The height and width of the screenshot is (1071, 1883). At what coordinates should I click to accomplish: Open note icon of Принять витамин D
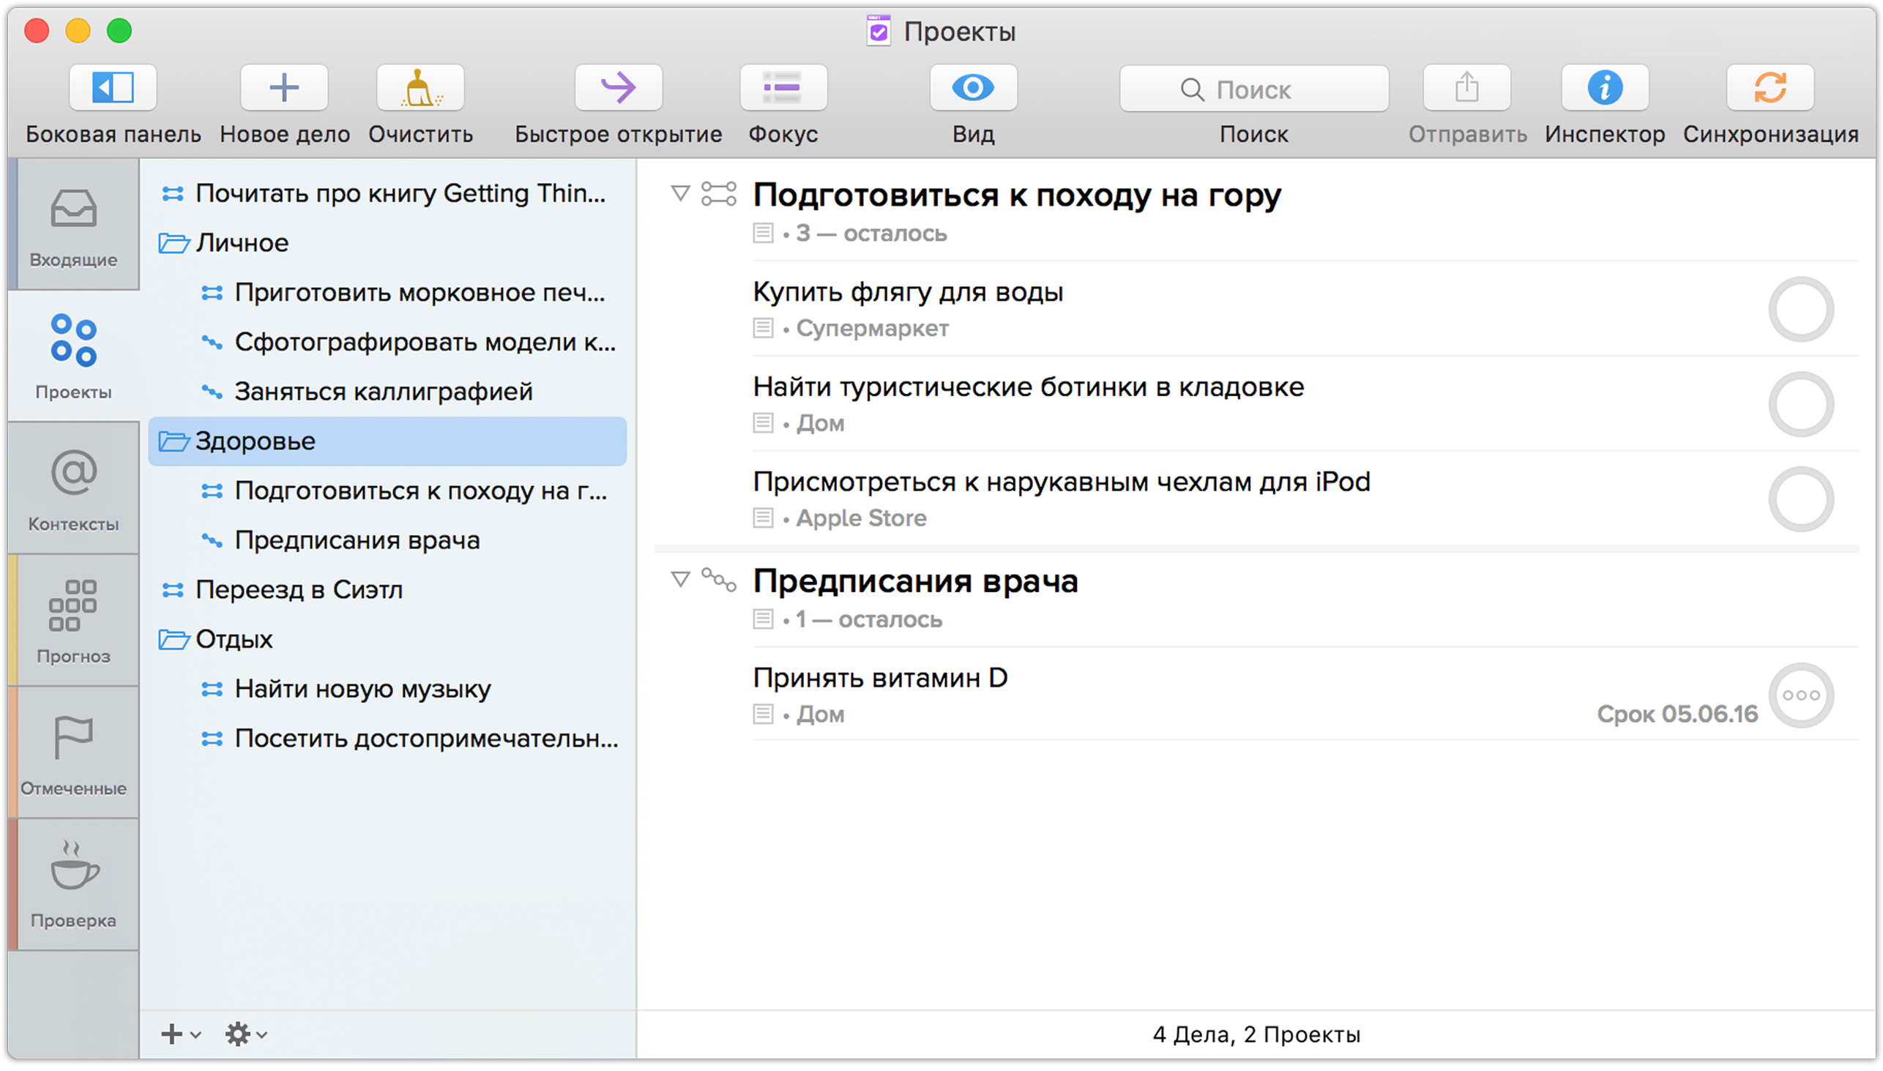click(x=763, y=714)
